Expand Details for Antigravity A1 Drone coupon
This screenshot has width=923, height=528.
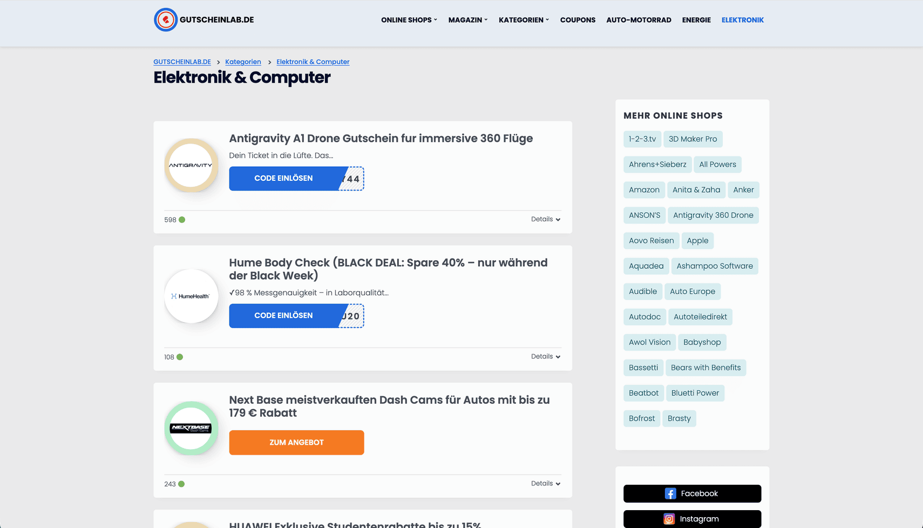[545, 219]
